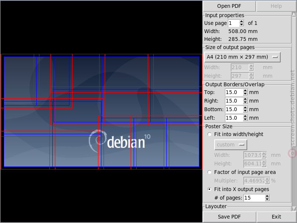Image resolution: width=297 pixels, height=223 pixels.
Task: Click the debian logo in the poster preview
Action: [120, 141]
